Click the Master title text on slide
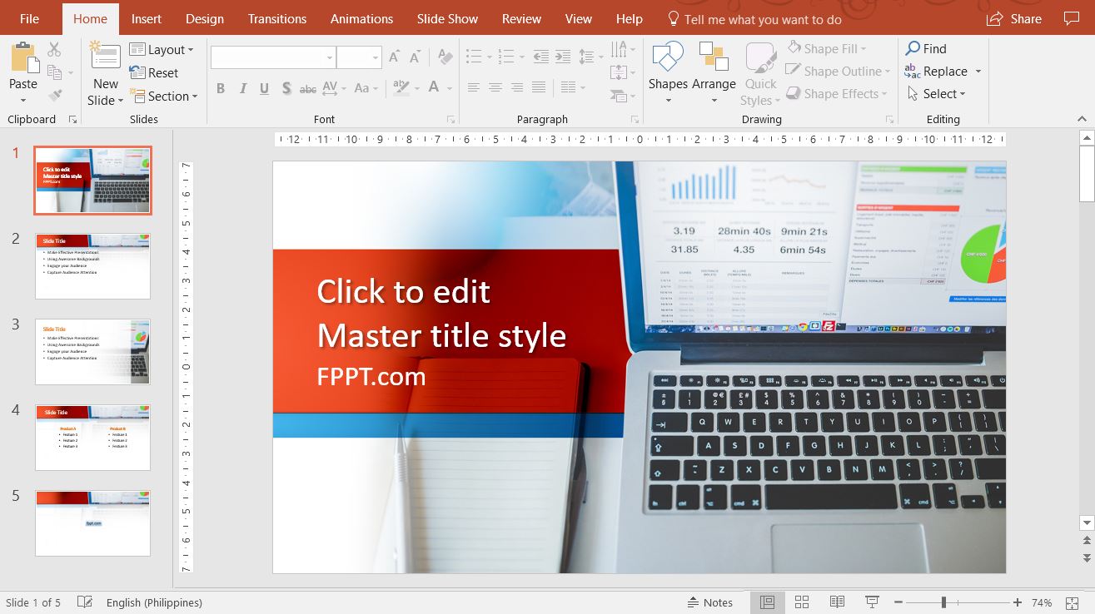This screenshot has height=614, width=1095. point(441,314)
